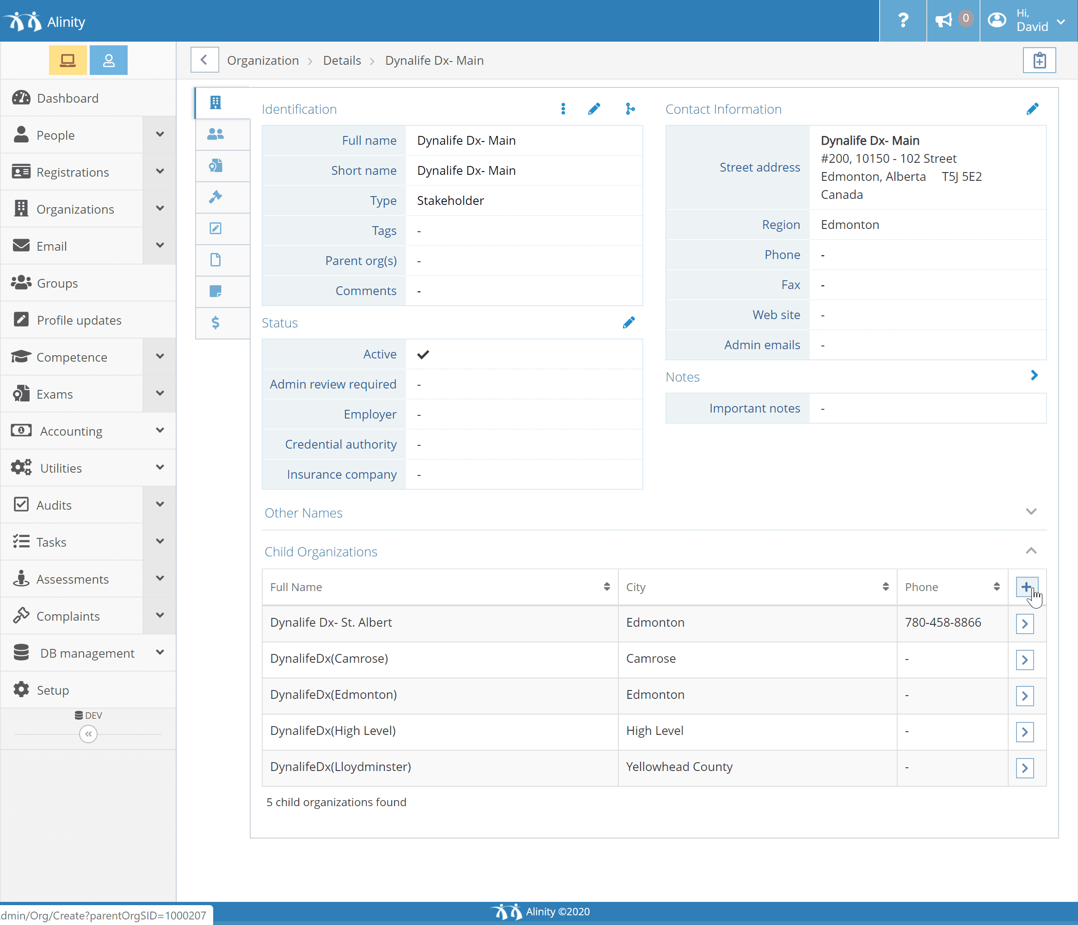The image size is (1078, 925).
Task: Click the Yellowhead County city cell
Action: (x=757, y=767)
